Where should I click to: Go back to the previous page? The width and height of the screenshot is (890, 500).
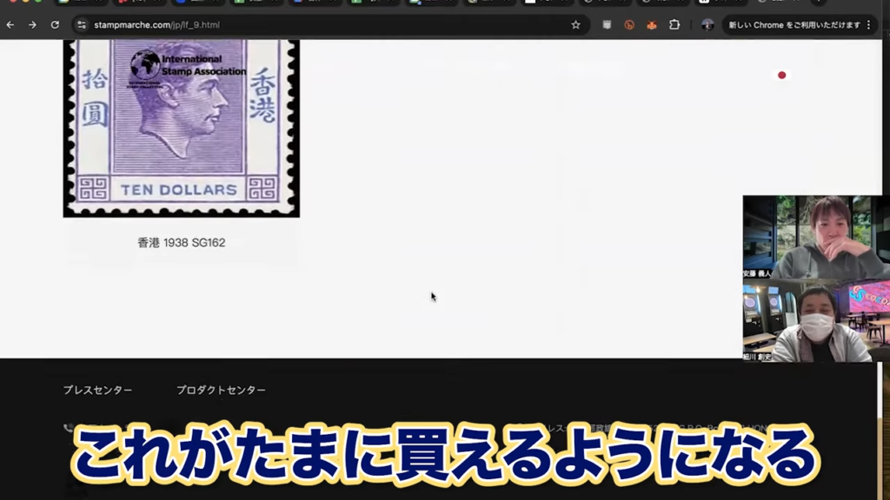tap(10, 25)
